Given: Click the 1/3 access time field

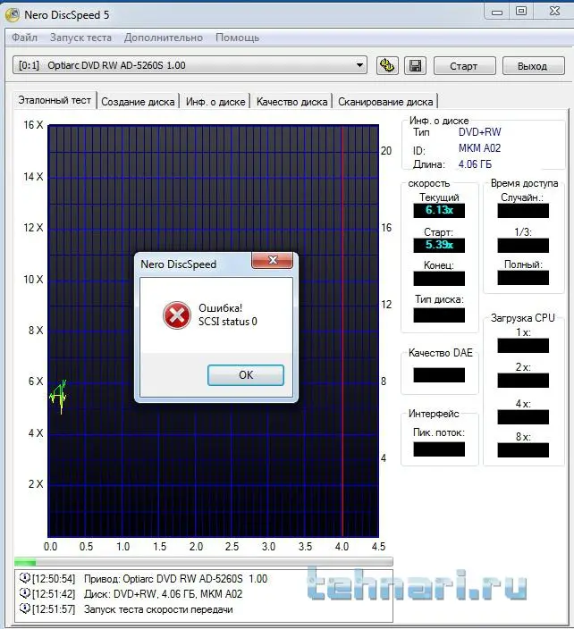Looking at the screenshot, I should pos(523,246).
